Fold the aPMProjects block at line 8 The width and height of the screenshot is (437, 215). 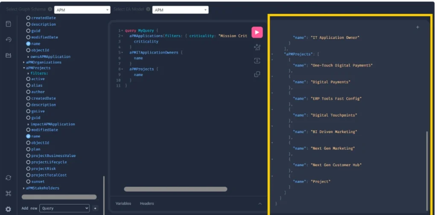pyautogui.click(x=122, y=69)
